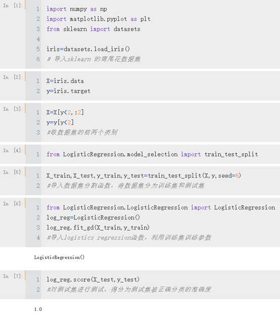Click the log_reg.score(X_test,y_test) line
The image size is (280, 318).
[x=93, y=280]
